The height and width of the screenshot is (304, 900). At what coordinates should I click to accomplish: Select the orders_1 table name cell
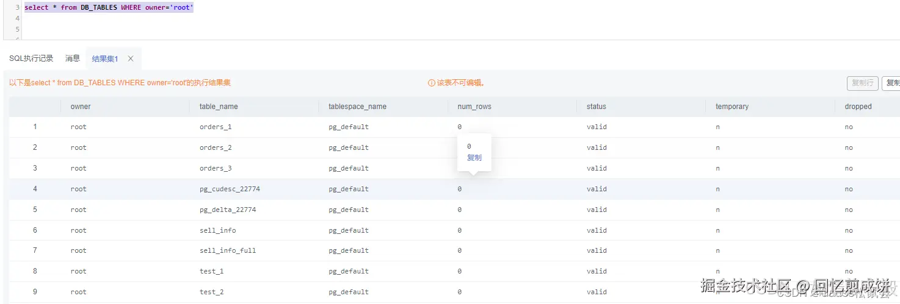[216, 127]
